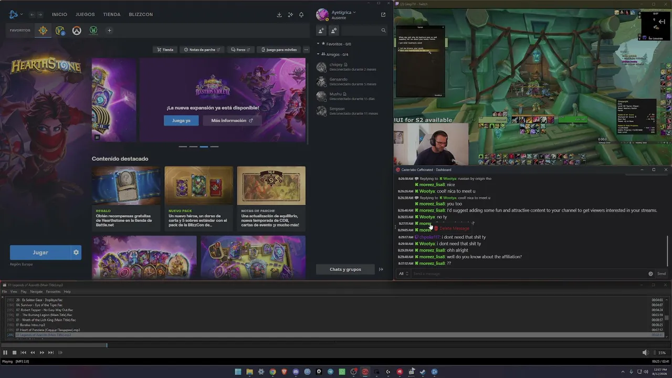Open the NUEVO PACK card thumbnail

click(x=198, y=185)
